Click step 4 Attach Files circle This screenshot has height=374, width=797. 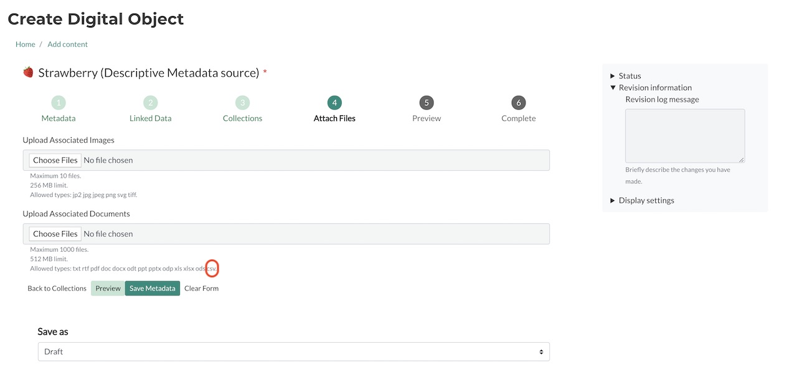coord(334,103)
